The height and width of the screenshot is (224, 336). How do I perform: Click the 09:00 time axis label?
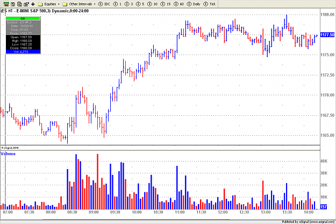(x=94, y=212)
